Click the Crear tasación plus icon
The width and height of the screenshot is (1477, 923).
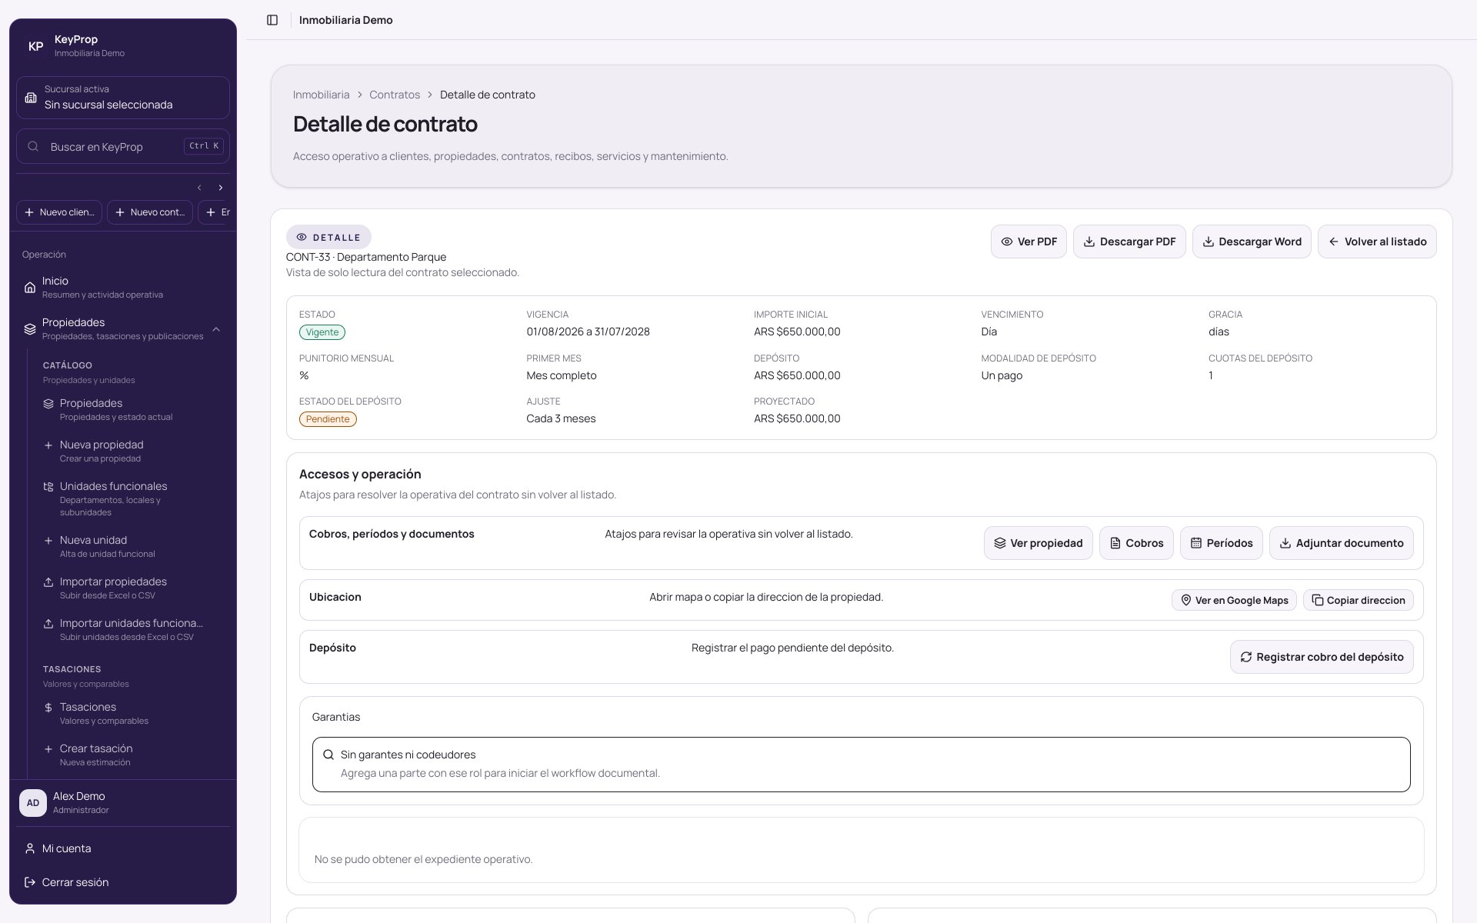[x=48, y=749]
